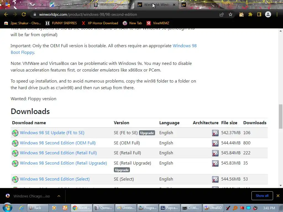Open Windows Media Player from taskbar
The width and height of the screenshot is (283, 212).
coord(54,208)
